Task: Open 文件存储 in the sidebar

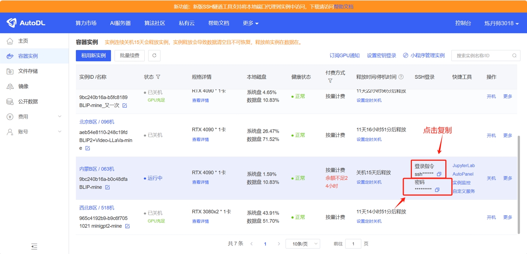Action: pyautogui.click(x=28, y=71)
